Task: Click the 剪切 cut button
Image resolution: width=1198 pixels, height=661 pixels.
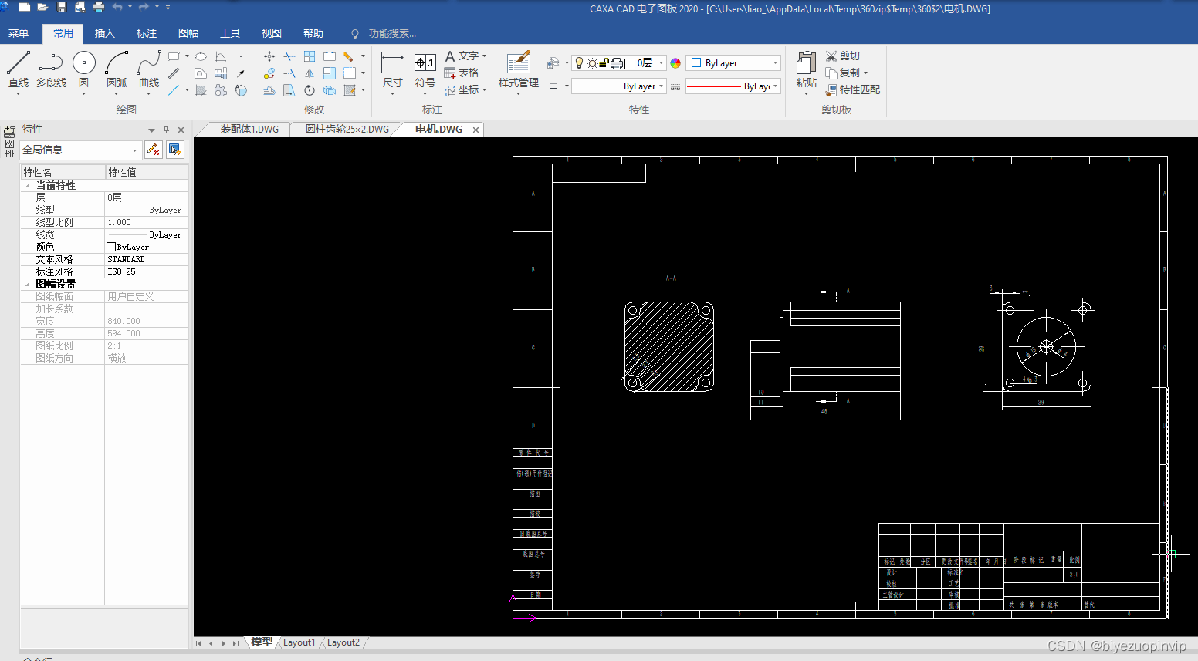Action: (843, 56)
